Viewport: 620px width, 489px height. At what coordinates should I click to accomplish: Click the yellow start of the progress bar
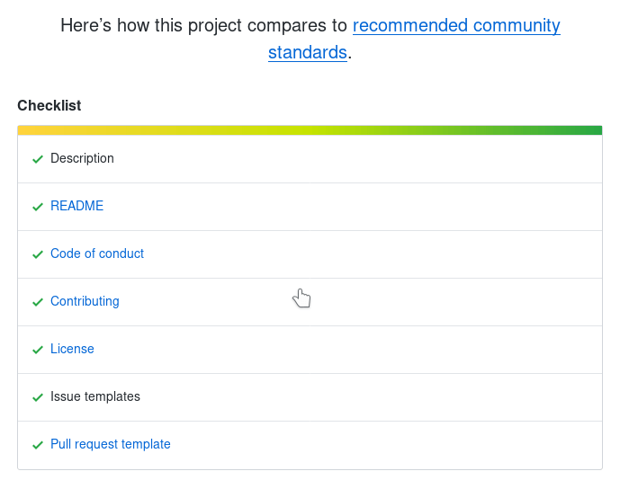pyautogui.click(x=27, y=130)
